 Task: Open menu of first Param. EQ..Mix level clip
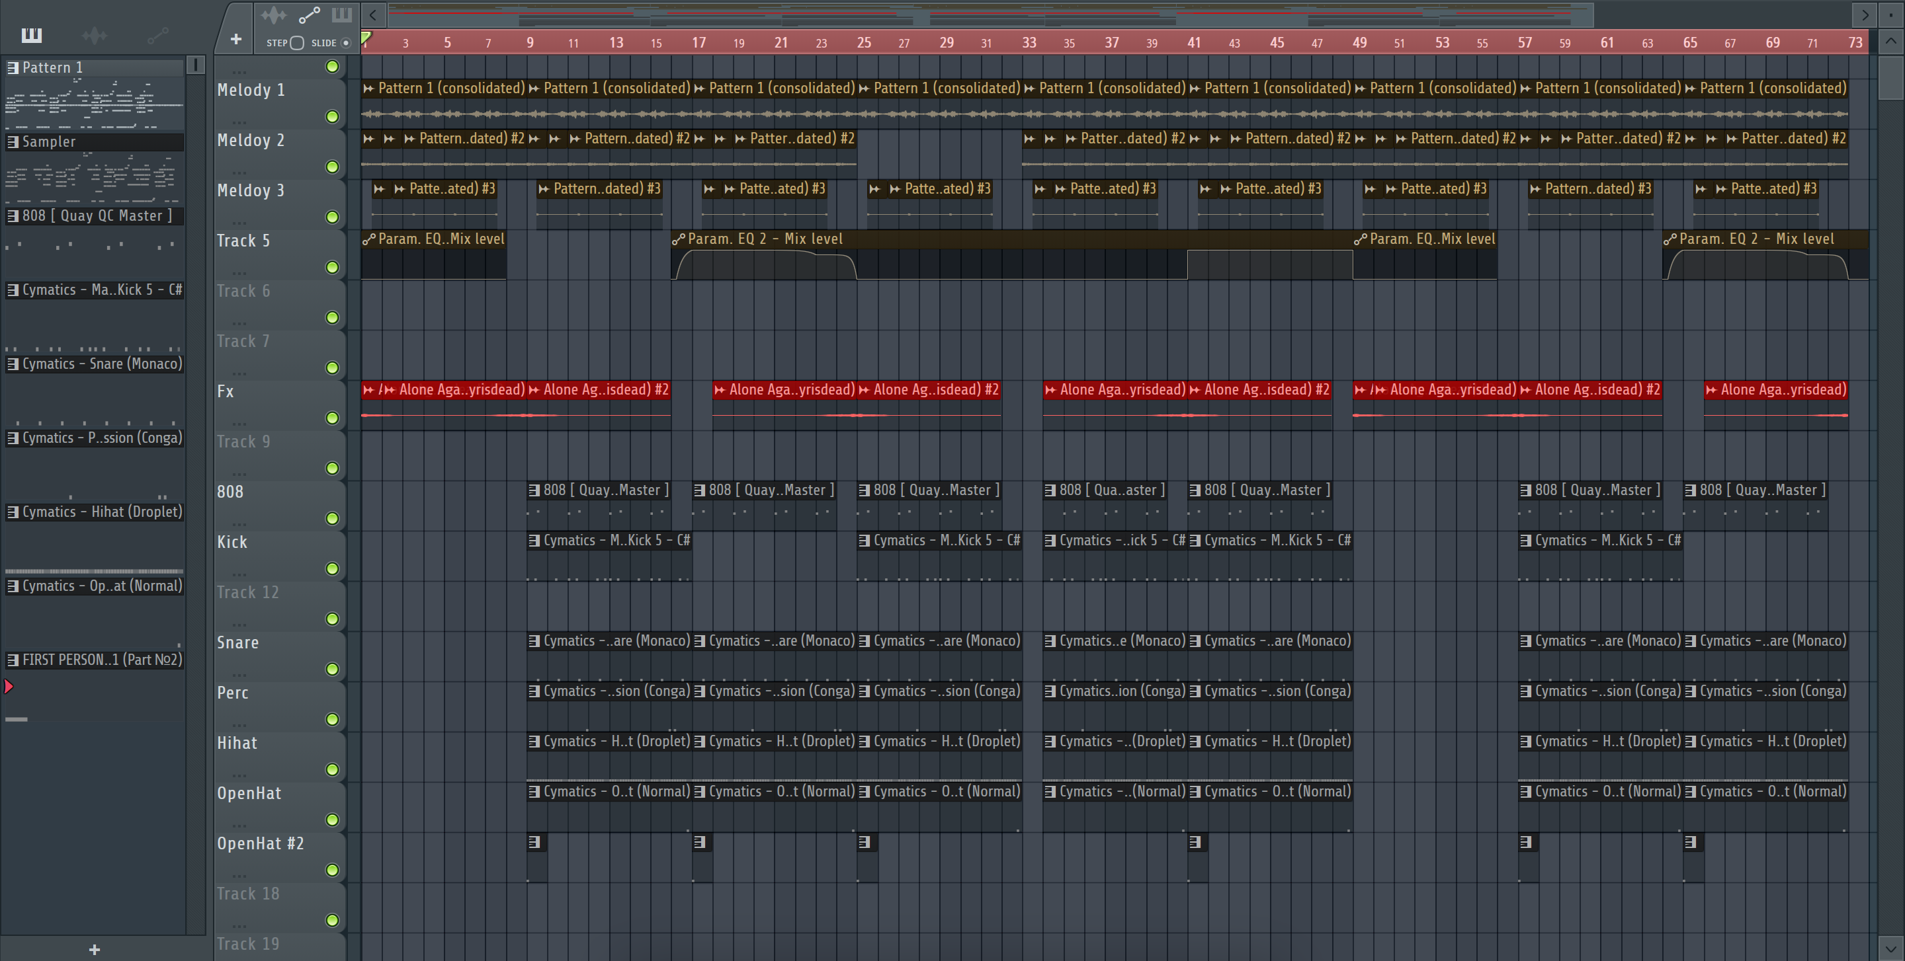(x=368, y=239)
